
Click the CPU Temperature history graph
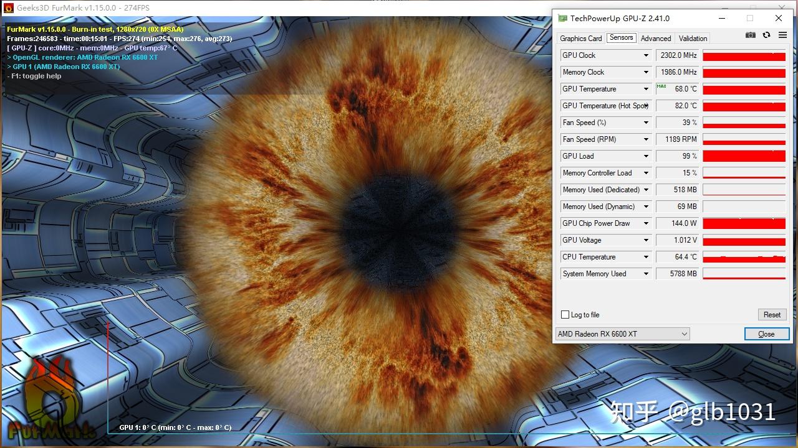[744, 257]
